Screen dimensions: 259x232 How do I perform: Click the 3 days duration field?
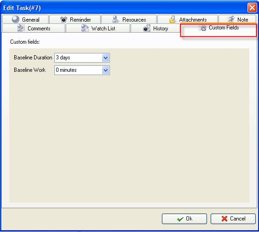click(78, 58)
